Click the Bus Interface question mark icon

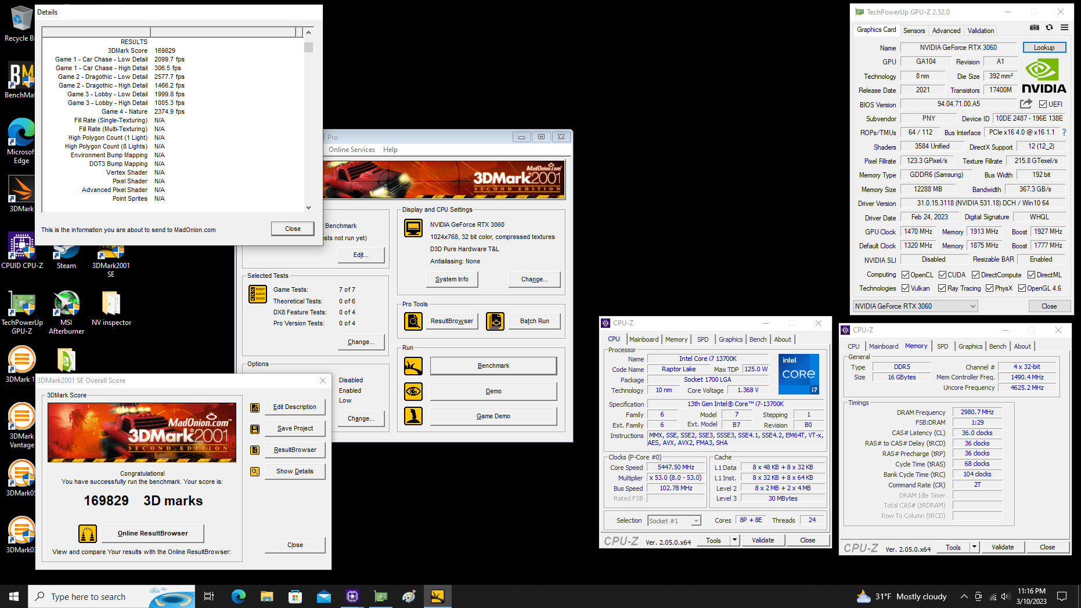point(1064,132)
